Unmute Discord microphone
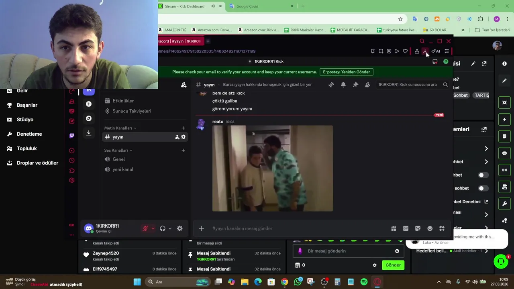 pyautogui.click(x=145, y=228)
